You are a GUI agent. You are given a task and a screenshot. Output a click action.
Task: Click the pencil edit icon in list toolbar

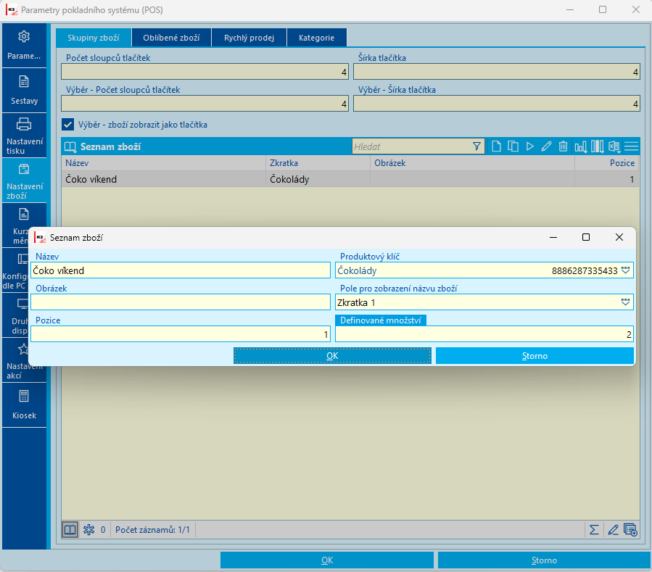[x=546, y=146]
